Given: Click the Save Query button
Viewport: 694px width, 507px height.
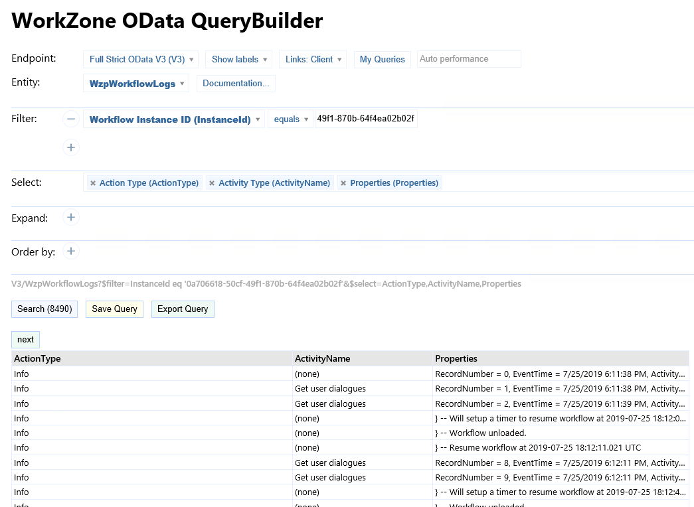Looking at the screenshot, I should point(114,309).
